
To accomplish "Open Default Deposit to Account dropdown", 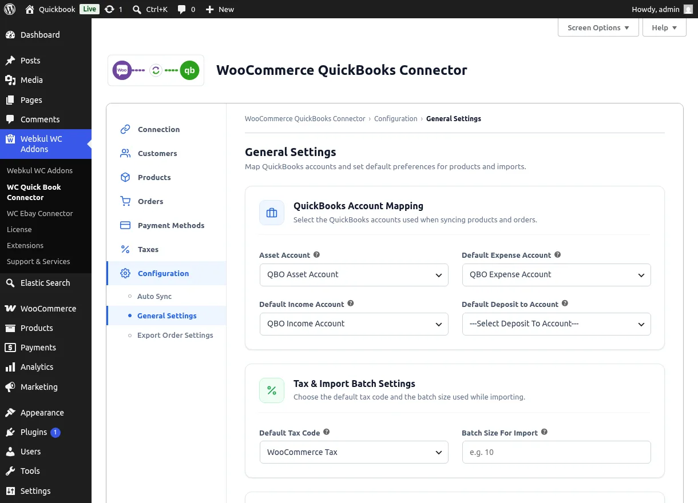I will pos(557,324).
